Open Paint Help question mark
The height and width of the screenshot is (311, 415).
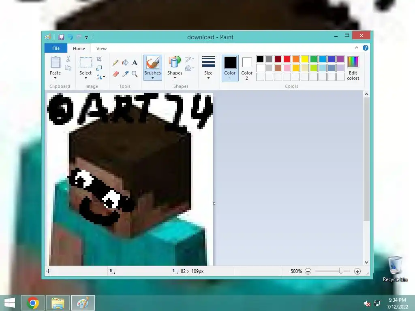(x=366, y=48)
